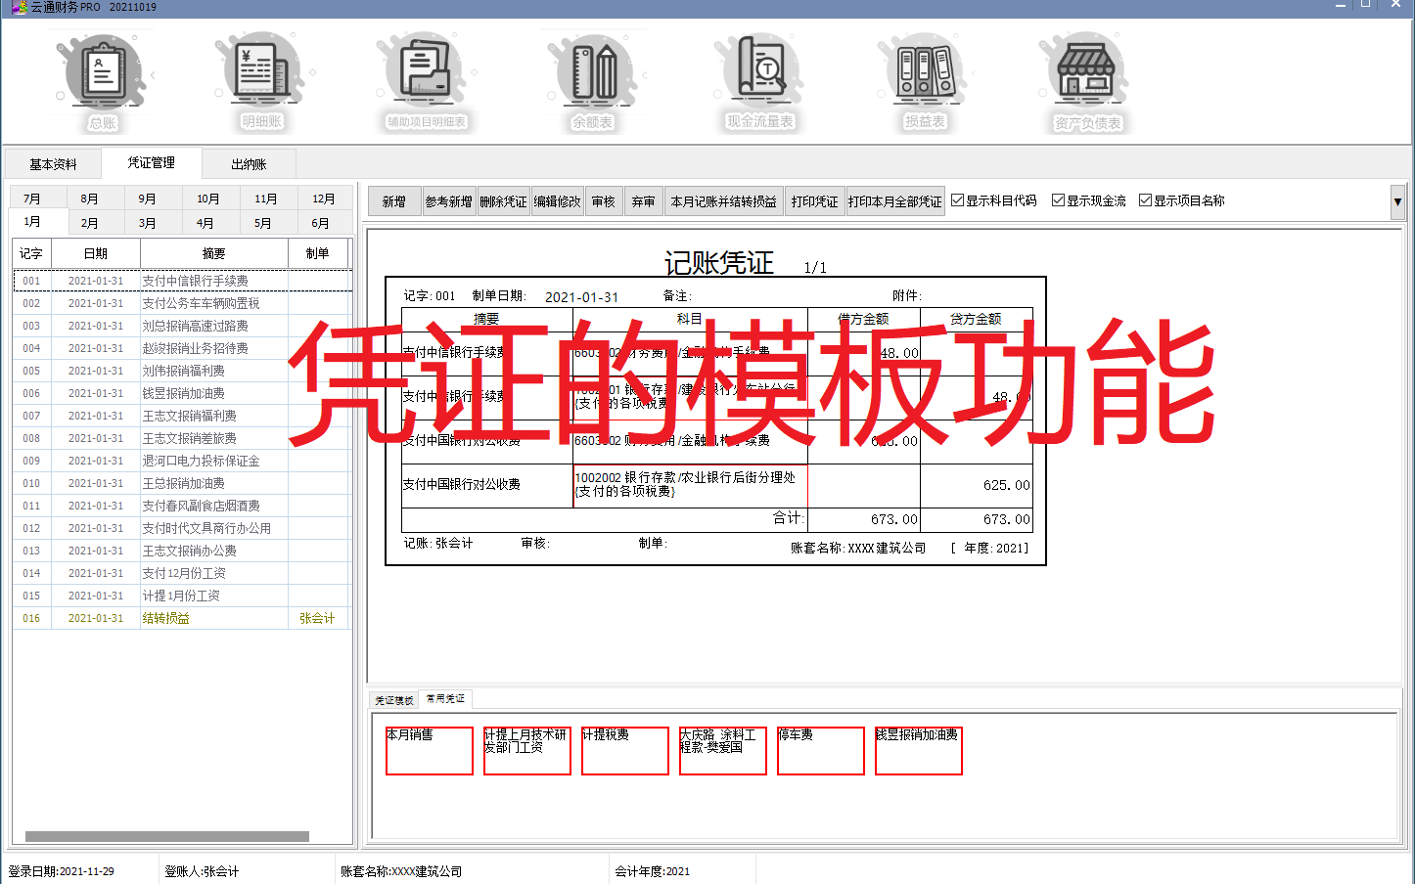Click 新增 to add a voucher

(x=394, y=200)
